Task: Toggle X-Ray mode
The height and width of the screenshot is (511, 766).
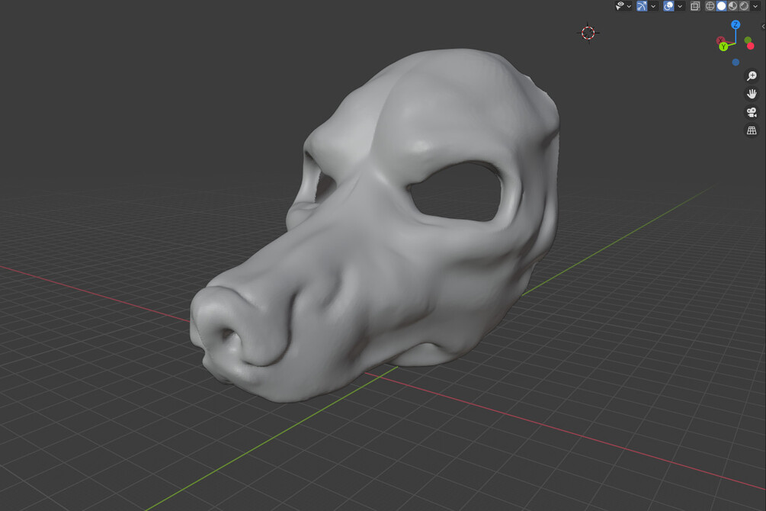Action: click(694, 6)
